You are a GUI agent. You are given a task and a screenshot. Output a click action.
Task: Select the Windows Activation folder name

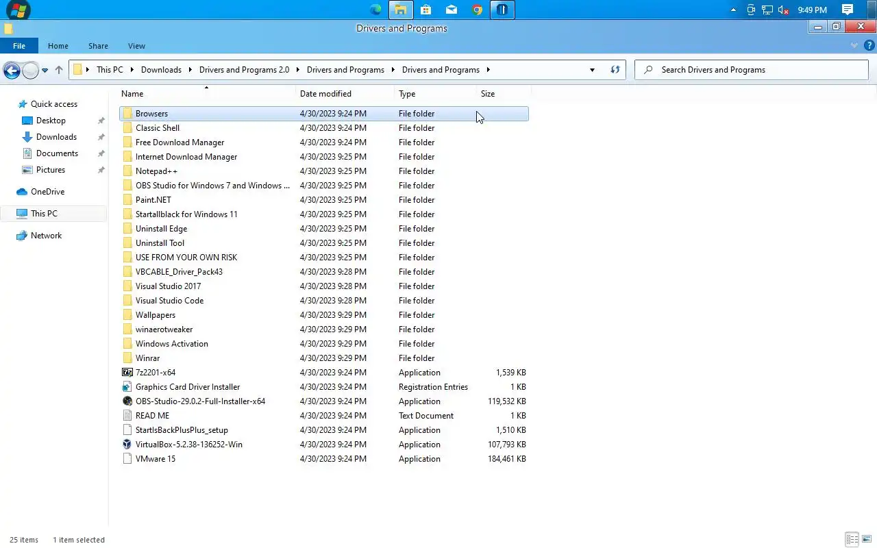click(x=172, y=344)
